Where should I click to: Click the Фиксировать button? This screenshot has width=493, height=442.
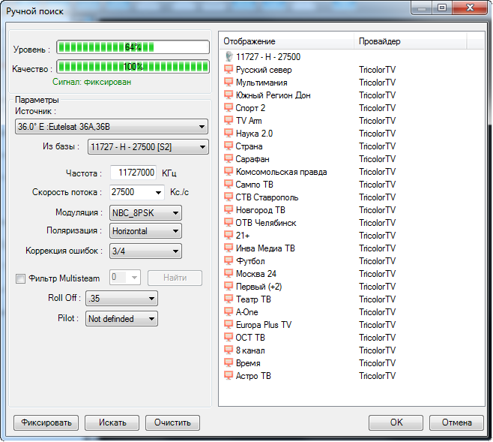point(46,422)
